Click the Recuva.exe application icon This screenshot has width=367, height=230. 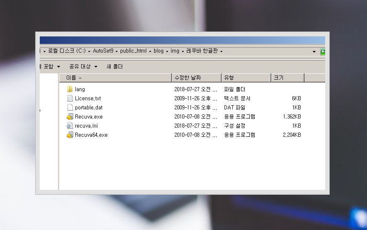tap(70, 116)
